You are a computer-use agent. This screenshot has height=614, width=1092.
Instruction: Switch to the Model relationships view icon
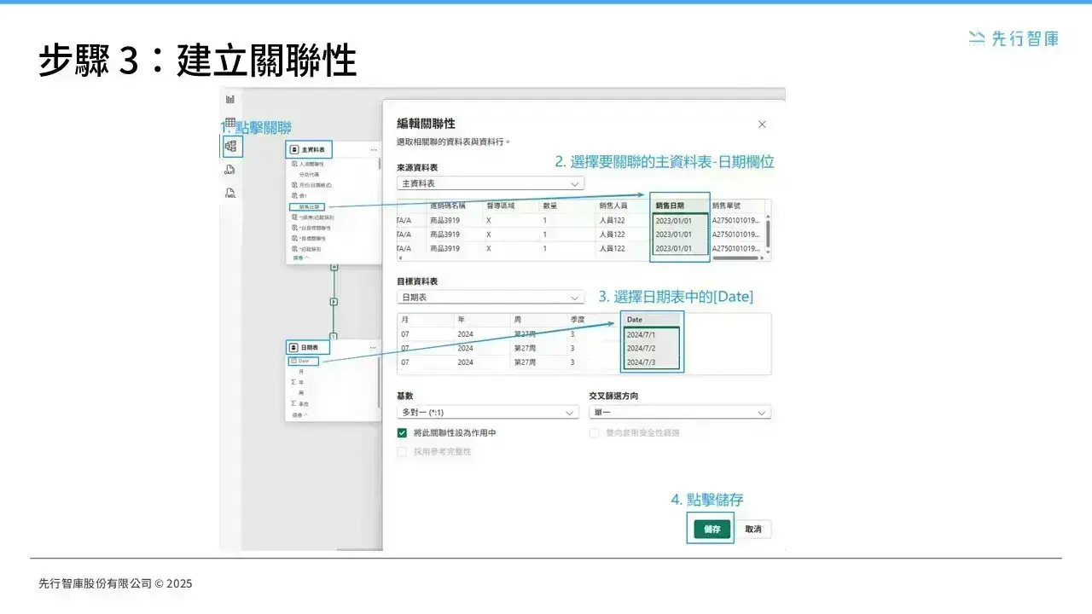[230, 147]
